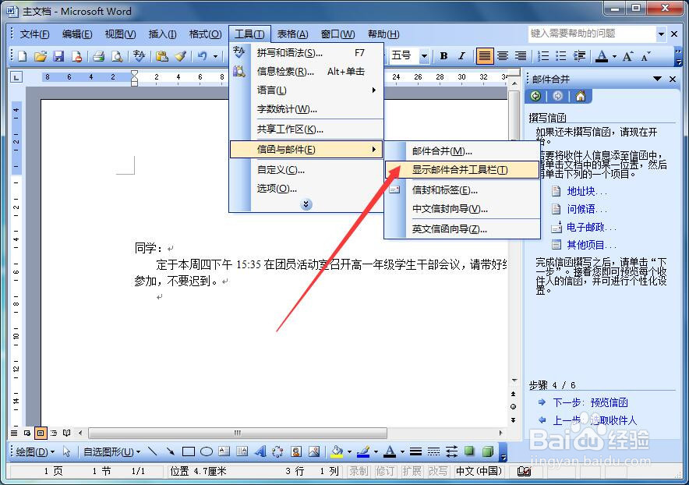Open the 文件(F) menu
Viewport: 689px width, 485px height.
[x=35, y=34]
